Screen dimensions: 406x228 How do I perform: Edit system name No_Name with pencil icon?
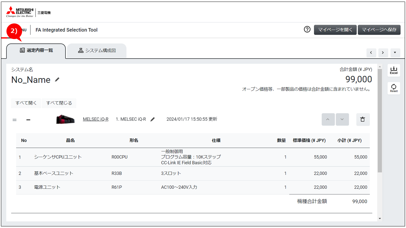(x=57, y=79)
